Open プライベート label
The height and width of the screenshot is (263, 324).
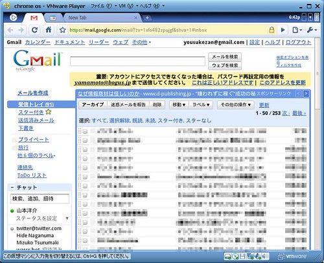pyautogui.click(x=34, y=140)
